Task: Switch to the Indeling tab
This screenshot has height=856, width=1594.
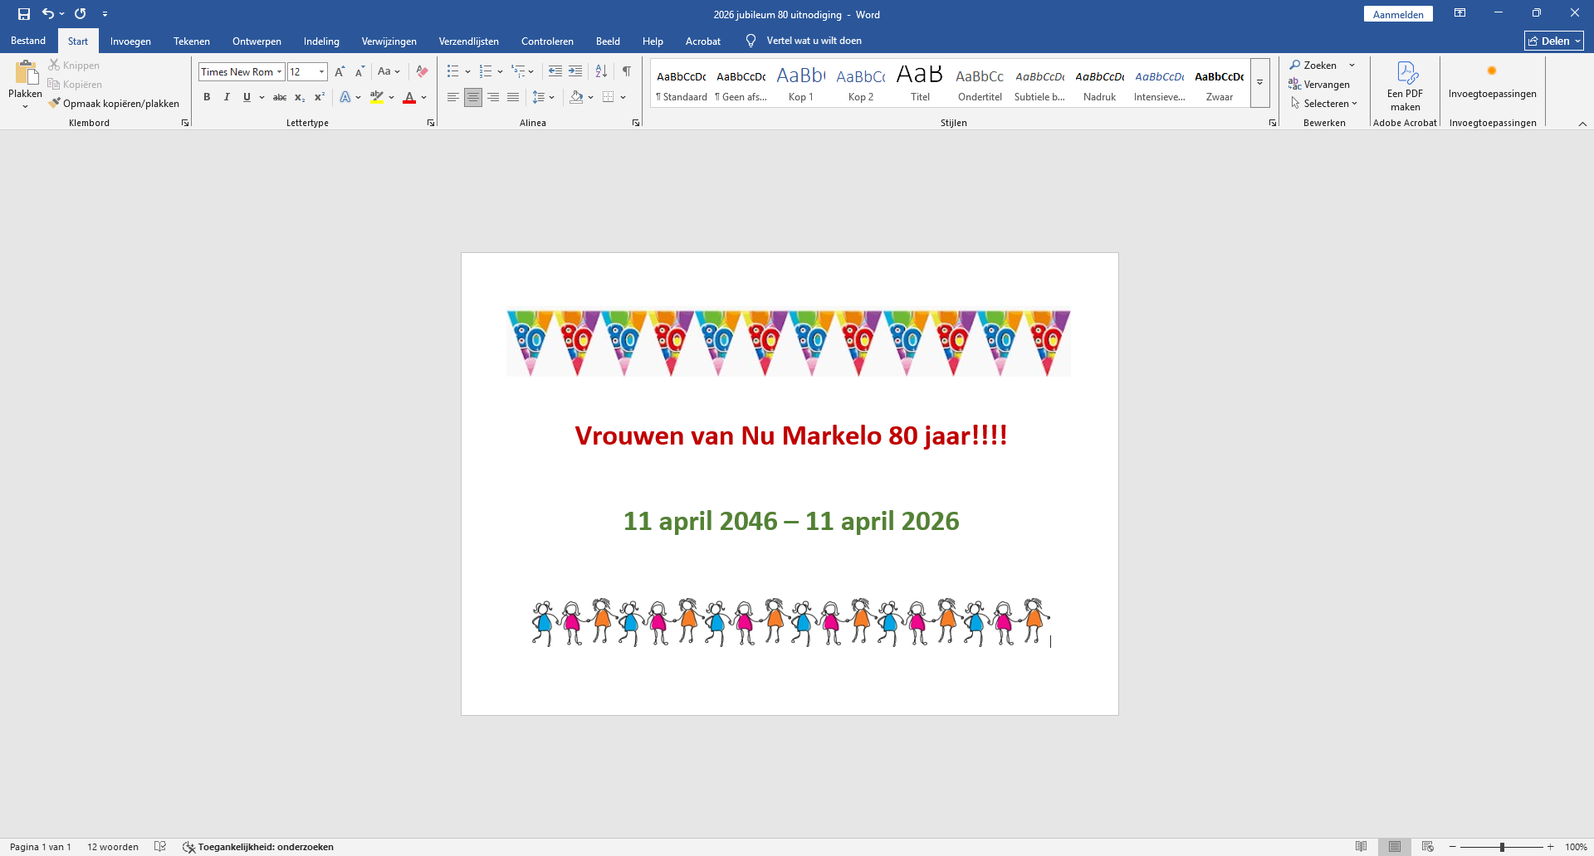Action: pos(321,41)
